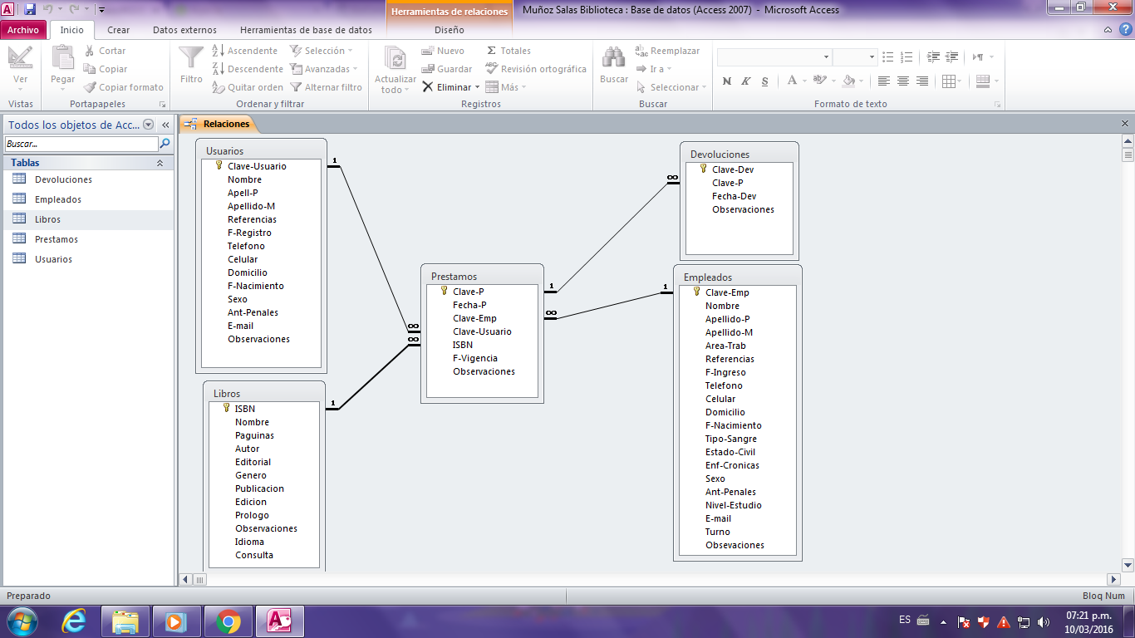This screenshot has width=1135, height=638.
Task: Launch Google Chrome from the taskbar
Action: pos(228,621)
